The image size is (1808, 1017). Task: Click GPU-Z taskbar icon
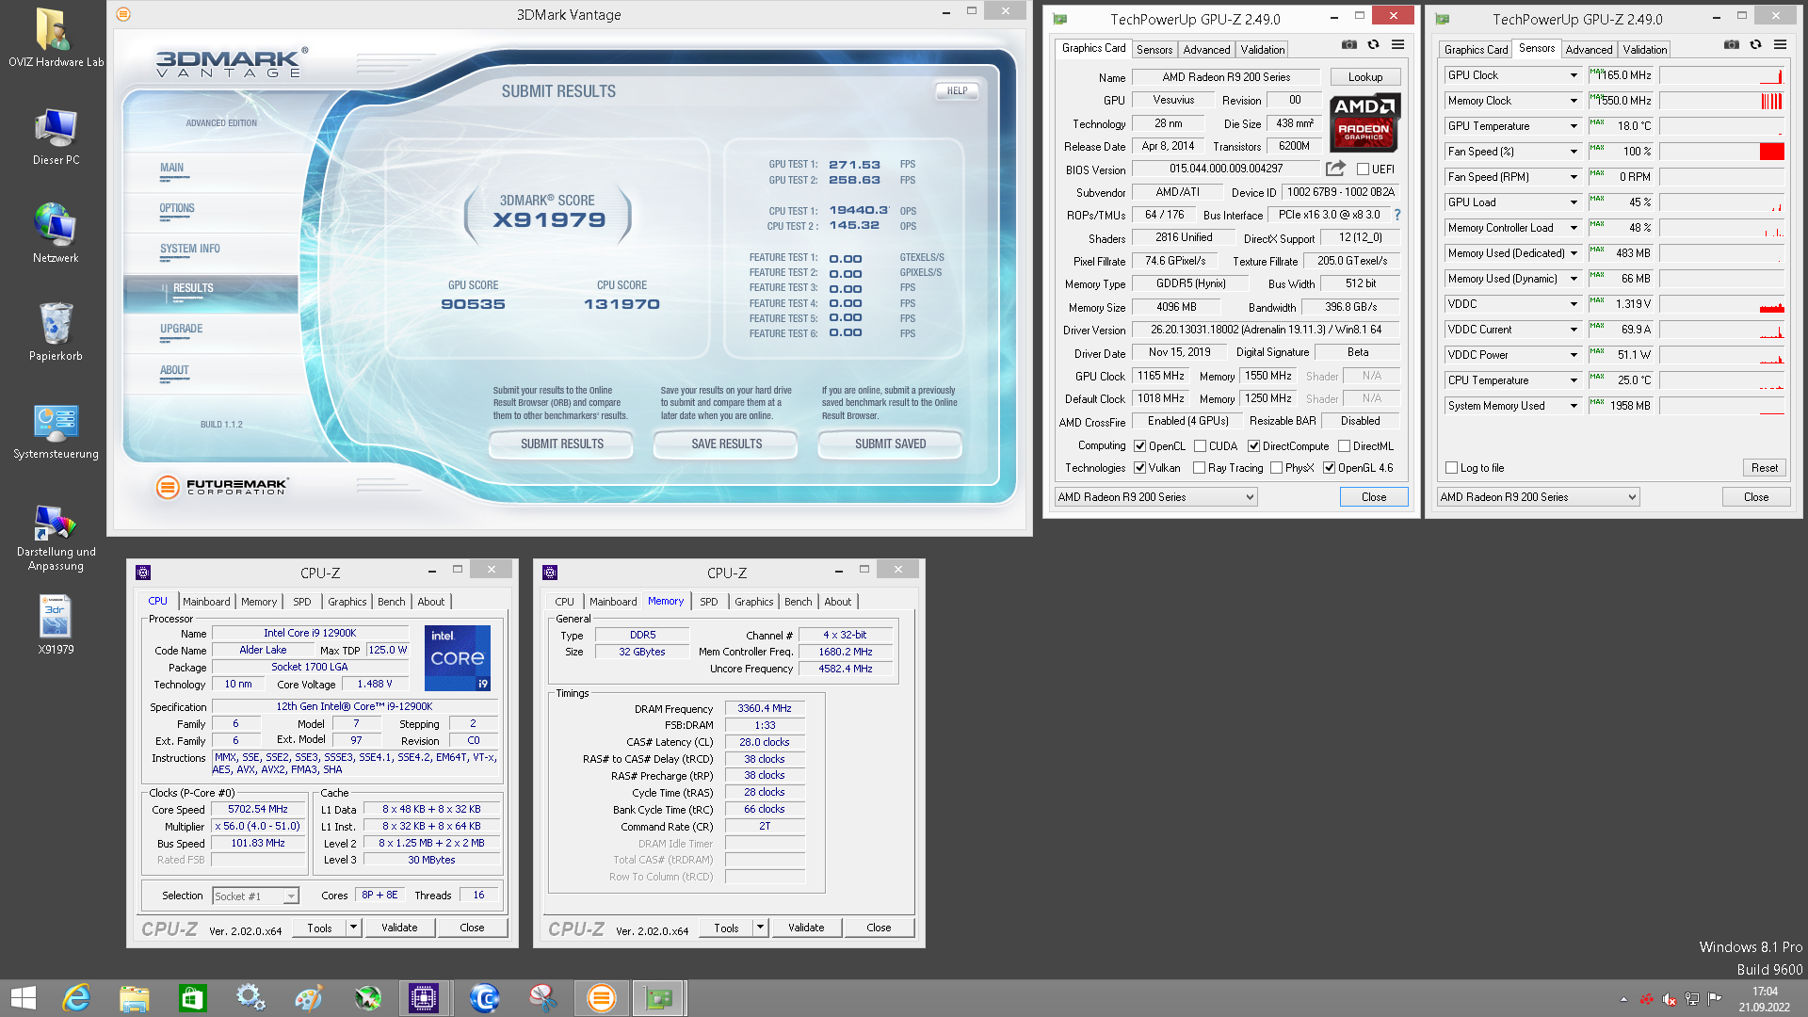click(x=659, y=998)
